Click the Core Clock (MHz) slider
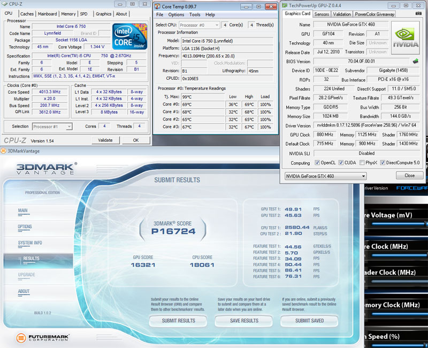Viewport: 428px width, 348px height. (x=399, y=255)
